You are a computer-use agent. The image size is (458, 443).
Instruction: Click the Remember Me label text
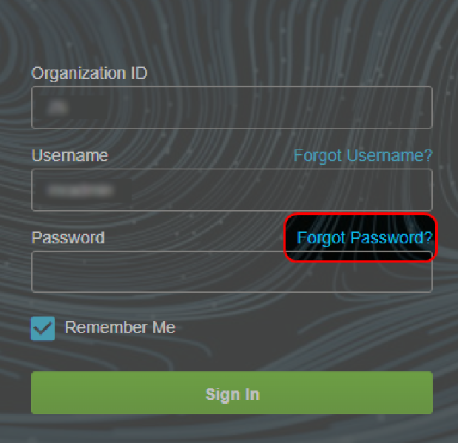(120, 327)
